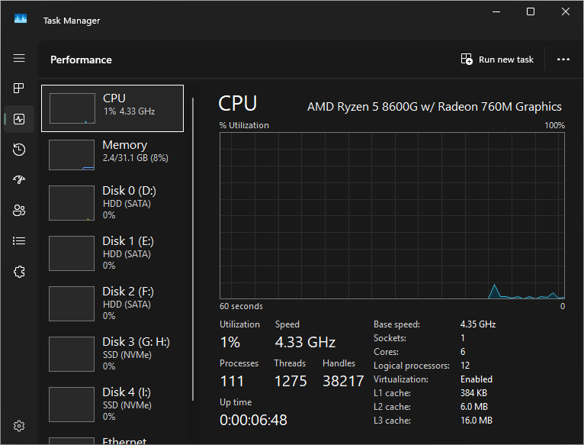The image size is (584, 445).
Task: Click the 60 seconds axis label
Action: coord(241,306)
